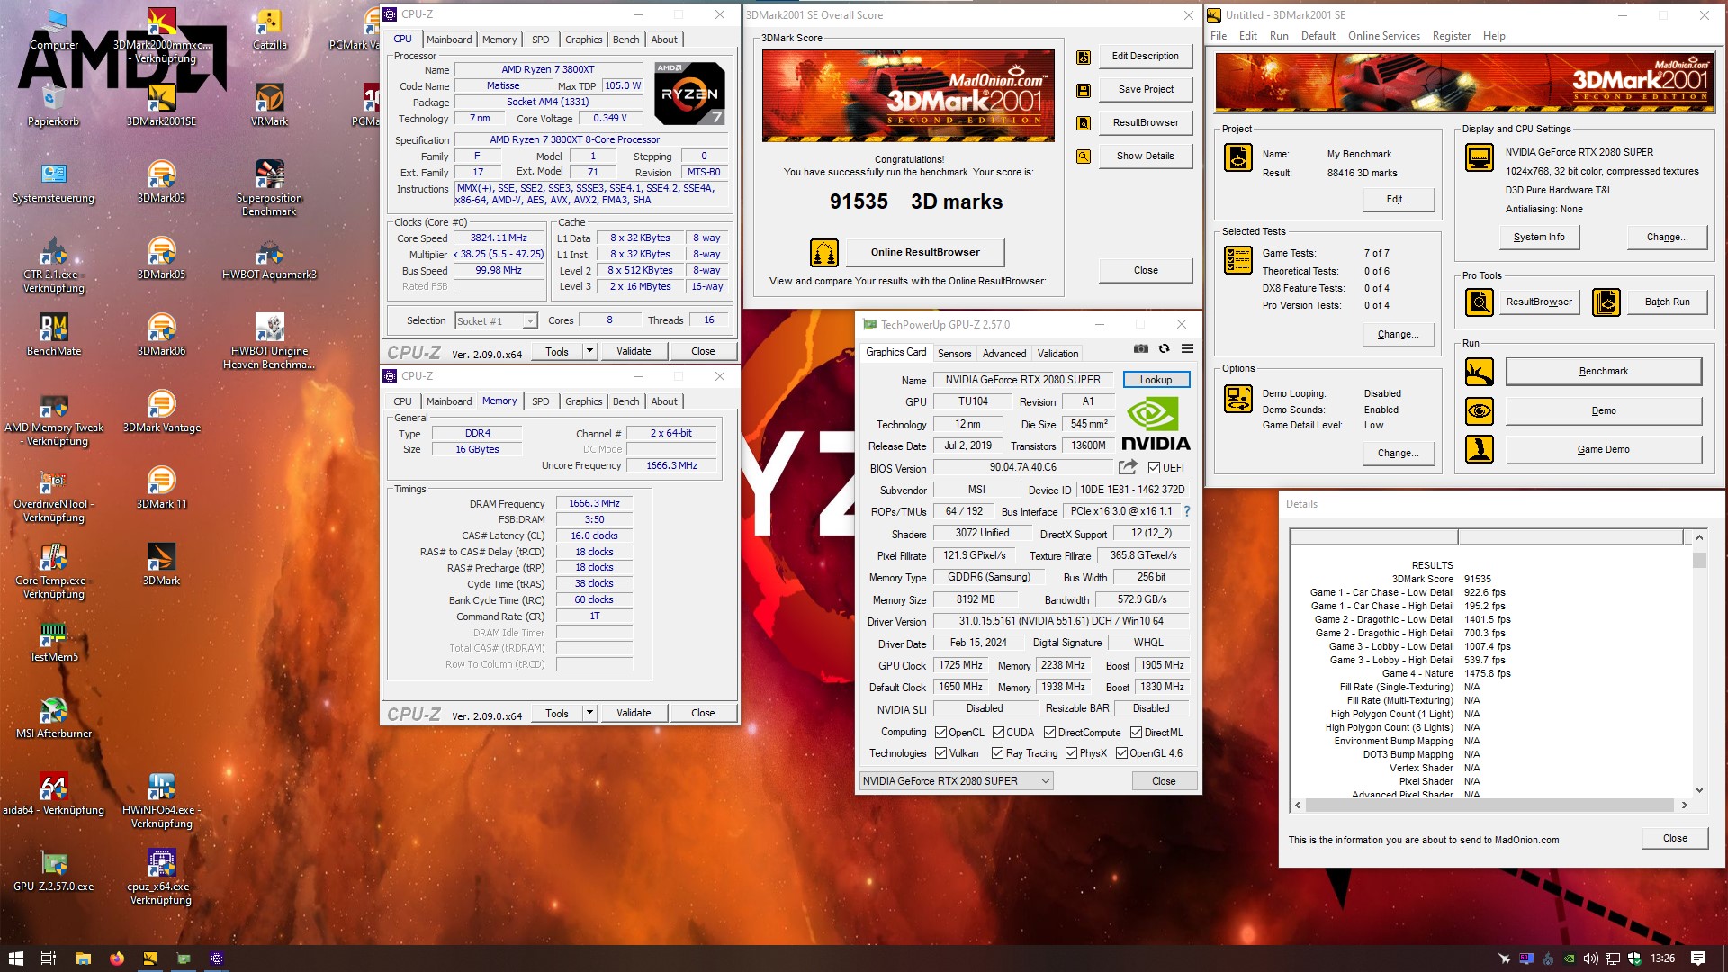Click the GPU Name field in GPU-Z
This screenshot has height=972, width=1728.
point(1022,380)
